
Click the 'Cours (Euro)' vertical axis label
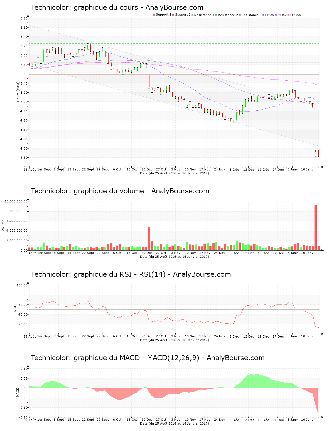pyautogui.click(x=18, y=91)
